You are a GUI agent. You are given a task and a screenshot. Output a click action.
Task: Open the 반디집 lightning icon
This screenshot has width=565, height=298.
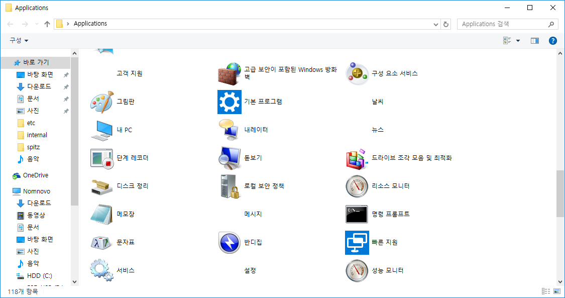(x=230, y=242)
